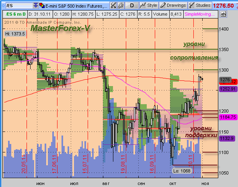This screenshot has width=238, height=187.
Task: Click the 1200 price axis label
Action: pyautogui.click(x=224, y=111)
